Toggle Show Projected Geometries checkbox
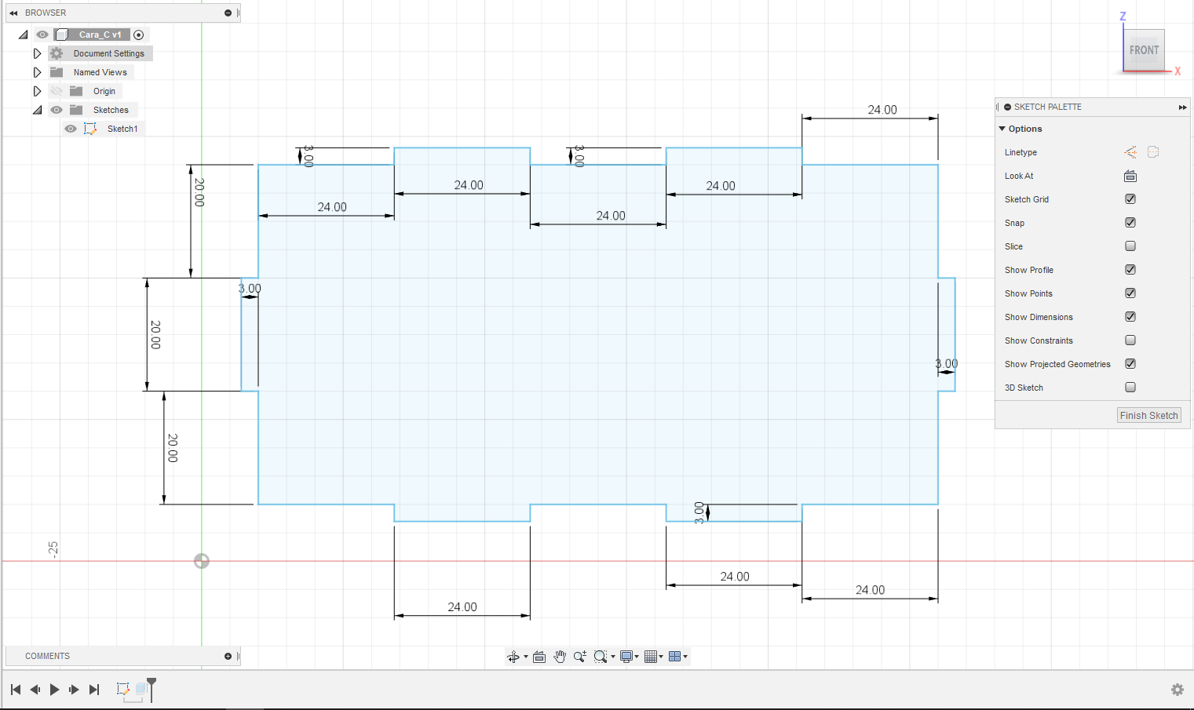 click(x=1130, y=364)
